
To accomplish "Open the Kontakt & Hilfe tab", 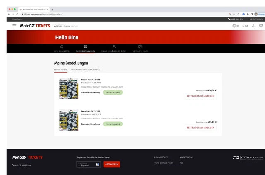I will [x=140, y=49].
